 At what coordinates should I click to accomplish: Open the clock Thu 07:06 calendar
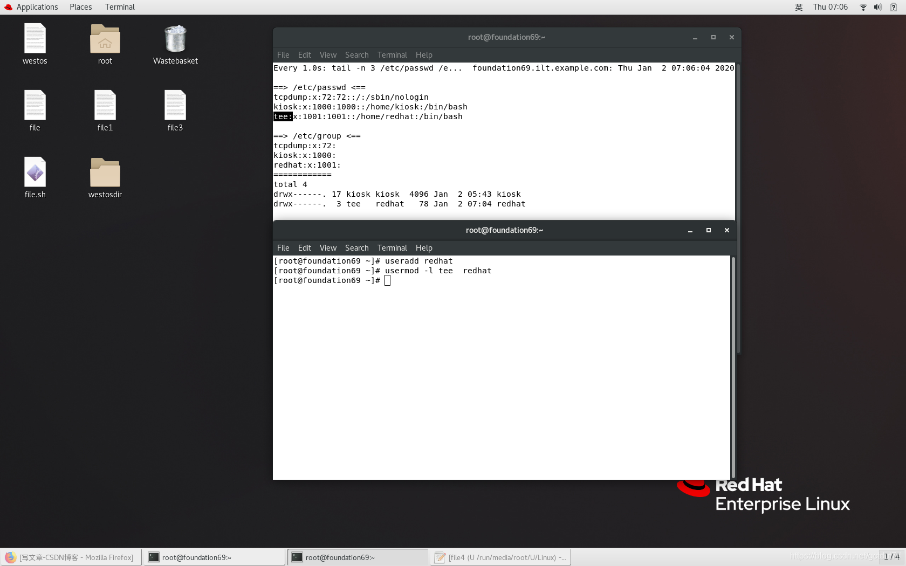point(830,7)
